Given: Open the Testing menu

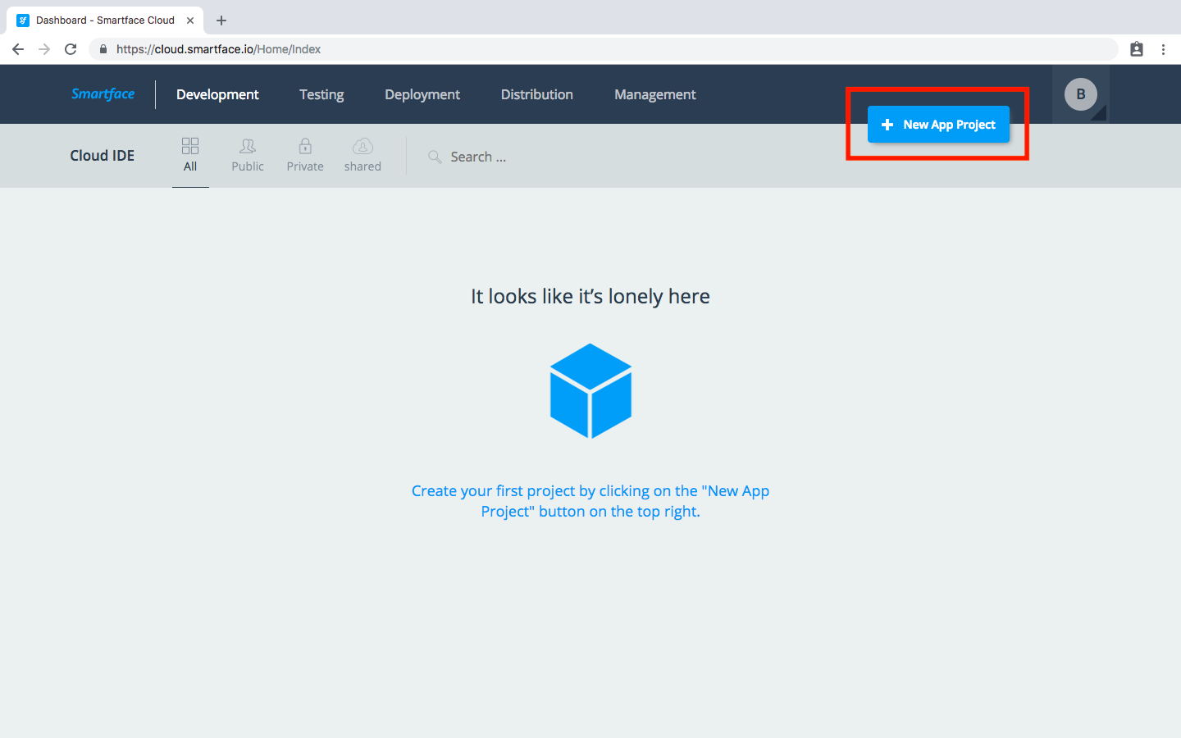Looking at the screenshot, I should [x=321, y=94].
